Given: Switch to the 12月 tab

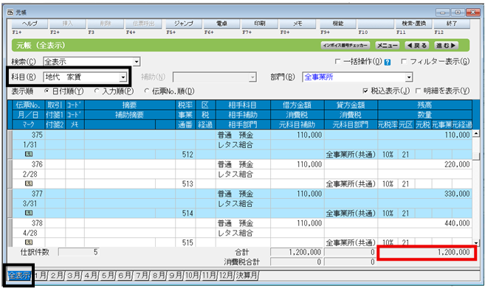Looking at the screenshot, I should point(226,275).
